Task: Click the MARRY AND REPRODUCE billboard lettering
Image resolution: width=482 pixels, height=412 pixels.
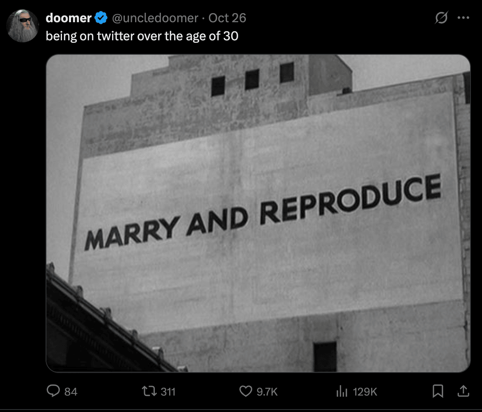Action: [263, 213]
